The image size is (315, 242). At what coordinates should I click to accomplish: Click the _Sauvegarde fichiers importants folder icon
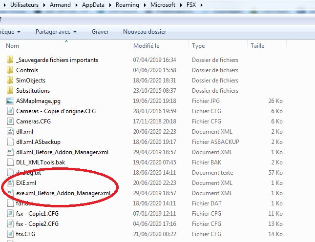[10, 60]
